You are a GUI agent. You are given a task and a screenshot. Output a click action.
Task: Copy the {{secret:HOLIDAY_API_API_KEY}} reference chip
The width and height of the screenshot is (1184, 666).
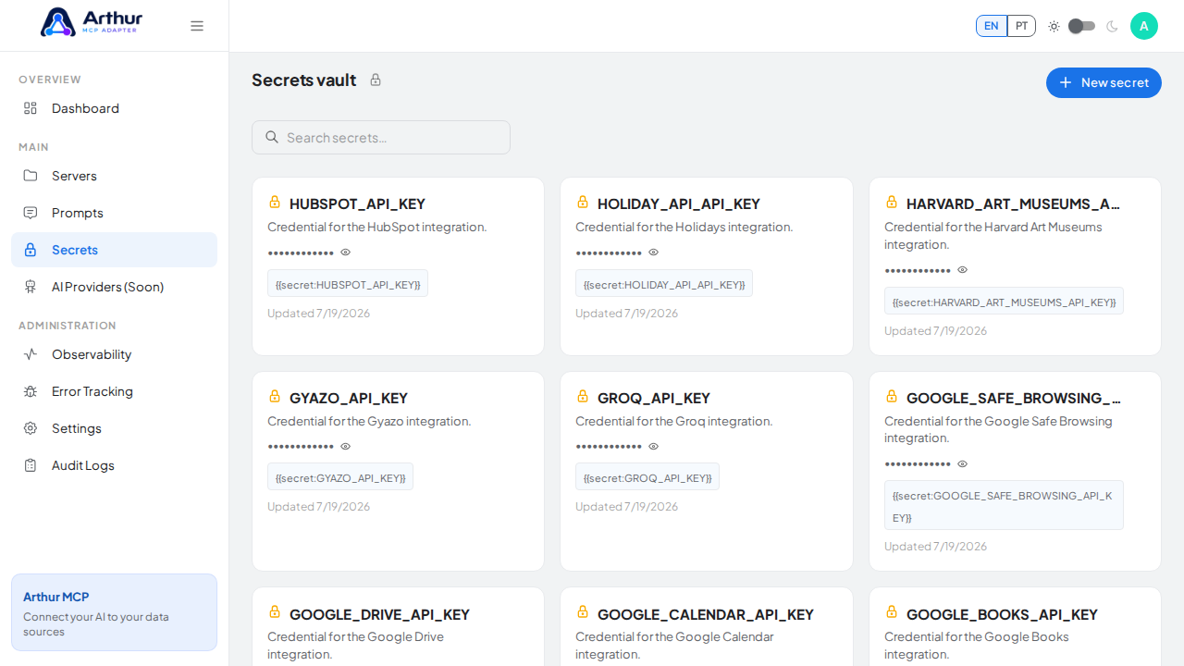(x=664, y=284)
